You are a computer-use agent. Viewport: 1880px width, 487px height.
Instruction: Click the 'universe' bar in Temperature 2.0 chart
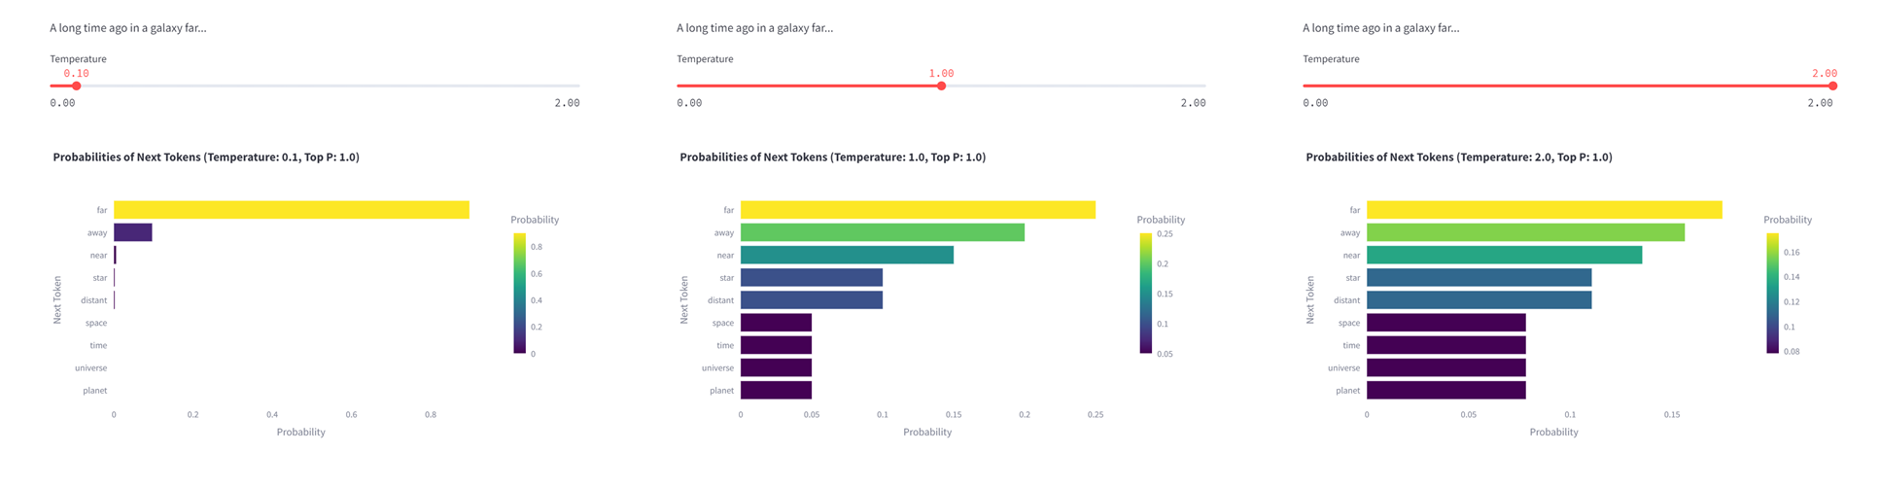tap(1446, 367)
